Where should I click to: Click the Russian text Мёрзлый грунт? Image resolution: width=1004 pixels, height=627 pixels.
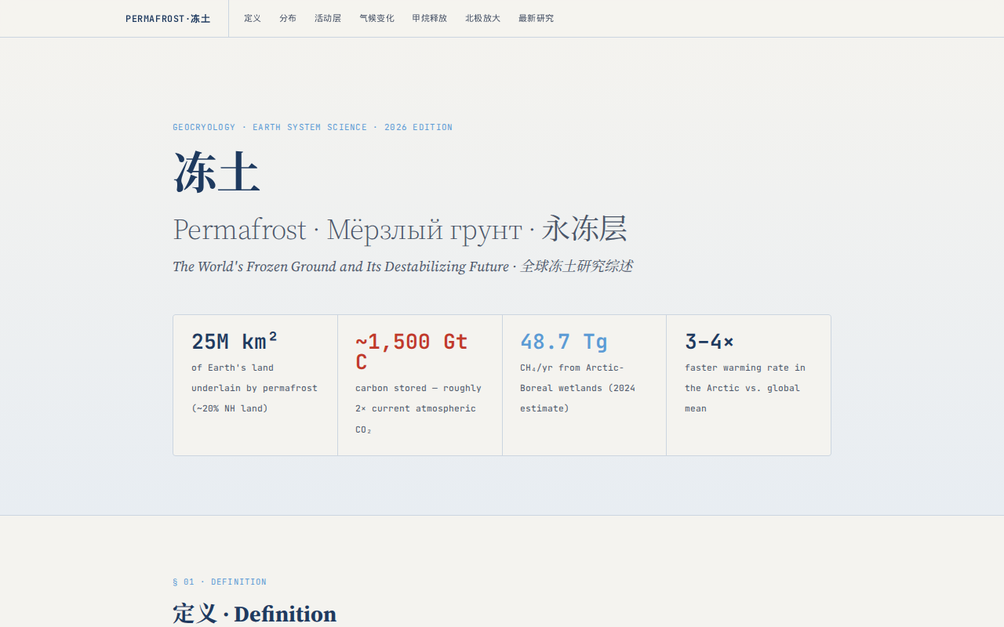pyautogui.click(x=424, y=230)
